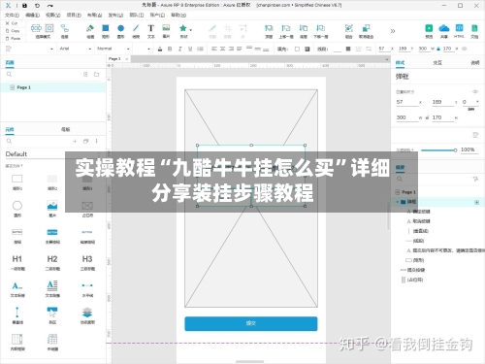Click the Copy button
The height and width of the screenshot is (364, 485).
point(13,31)
